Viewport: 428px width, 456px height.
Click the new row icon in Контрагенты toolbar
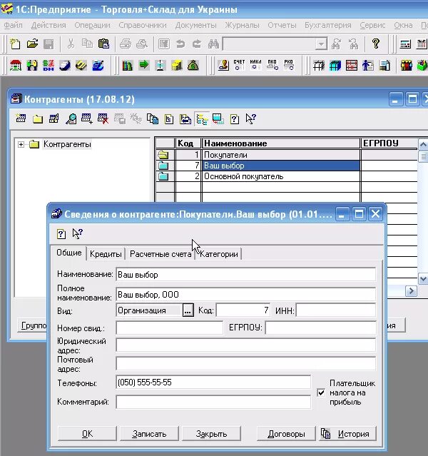[x=21, y=118]
